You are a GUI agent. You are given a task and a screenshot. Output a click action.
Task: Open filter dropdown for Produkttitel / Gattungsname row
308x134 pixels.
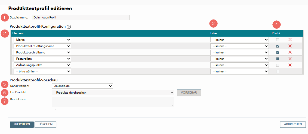[239, 46]
